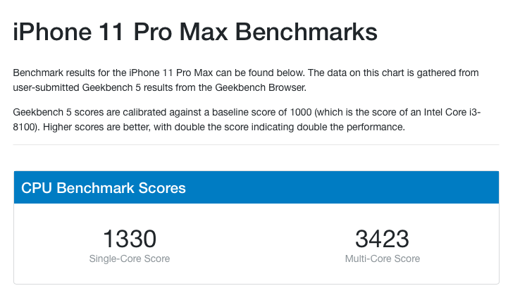Image resolution: width=508 pixels, height=293 pixels.
Task: Click the horizontal divider below the description
Action: pyautogui.click(x=256, y=144)
